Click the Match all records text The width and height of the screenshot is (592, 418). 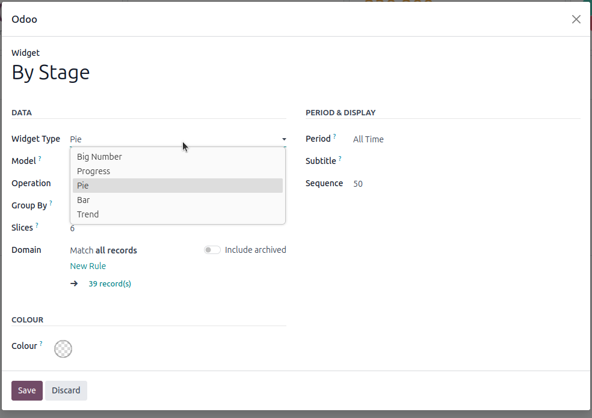pyautogui.click(x=103, y=250)
